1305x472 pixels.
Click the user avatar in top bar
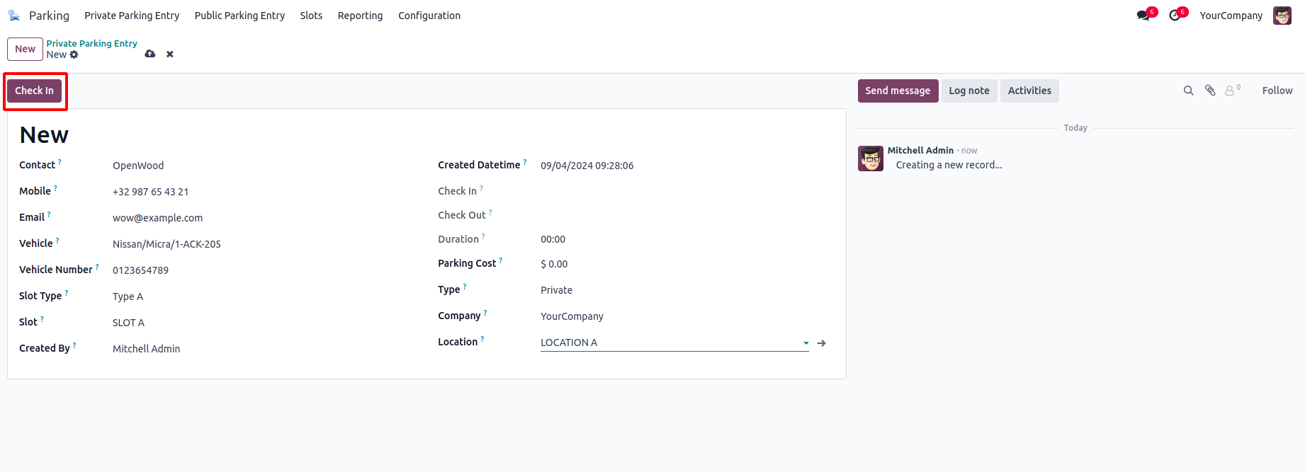[x=1282, y=16]
